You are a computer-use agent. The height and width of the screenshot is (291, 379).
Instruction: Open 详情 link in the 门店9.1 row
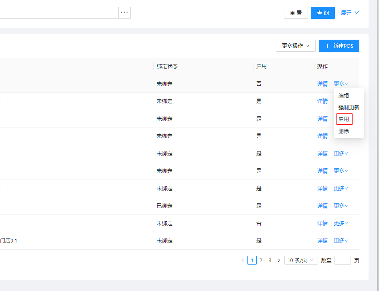tap(322, 240)
